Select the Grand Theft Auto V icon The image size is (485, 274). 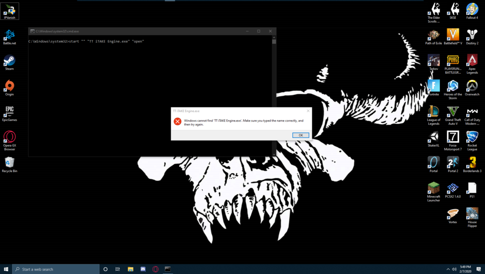pos(453,116)
